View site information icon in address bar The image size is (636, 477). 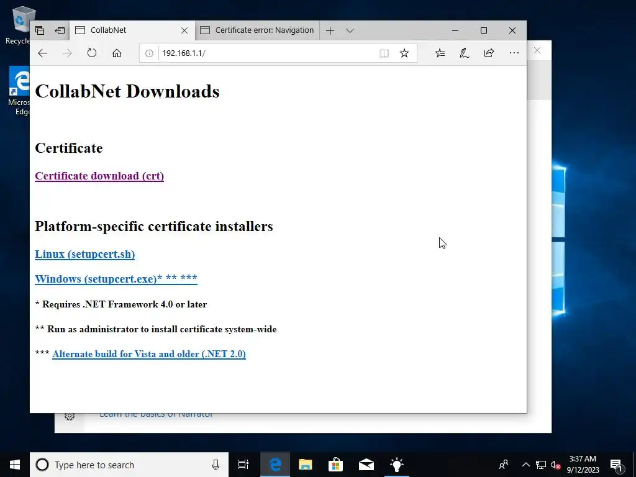149,53
